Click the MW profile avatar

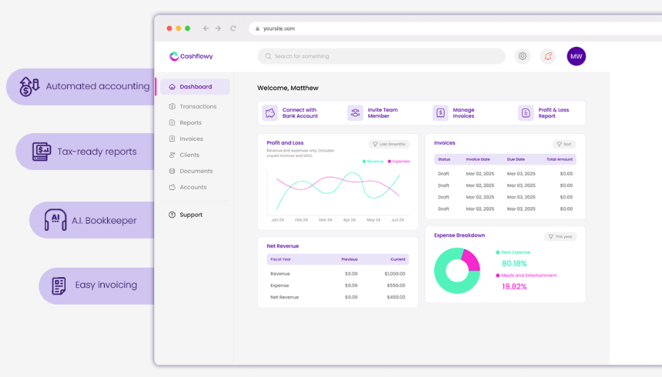576,56
